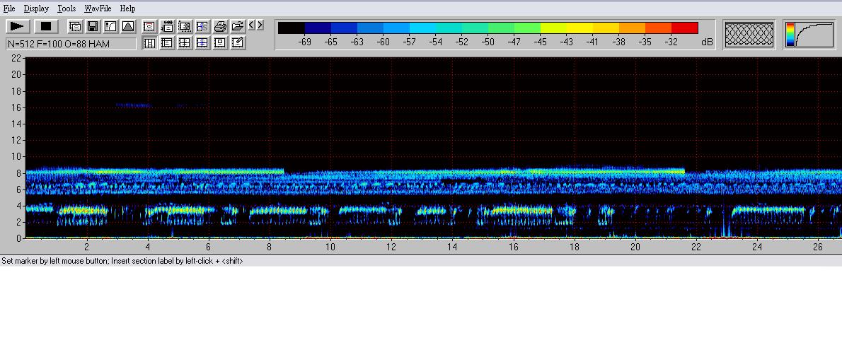Open the WavFile menu
Image resolution: width=842 pixels, height=362 pixels.
point(98,8)
